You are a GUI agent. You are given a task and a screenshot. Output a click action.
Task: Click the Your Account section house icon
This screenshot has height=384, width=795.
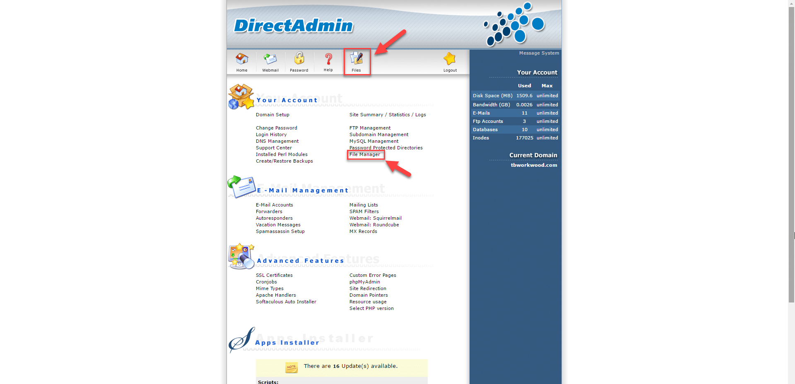(x=241, y=97)
